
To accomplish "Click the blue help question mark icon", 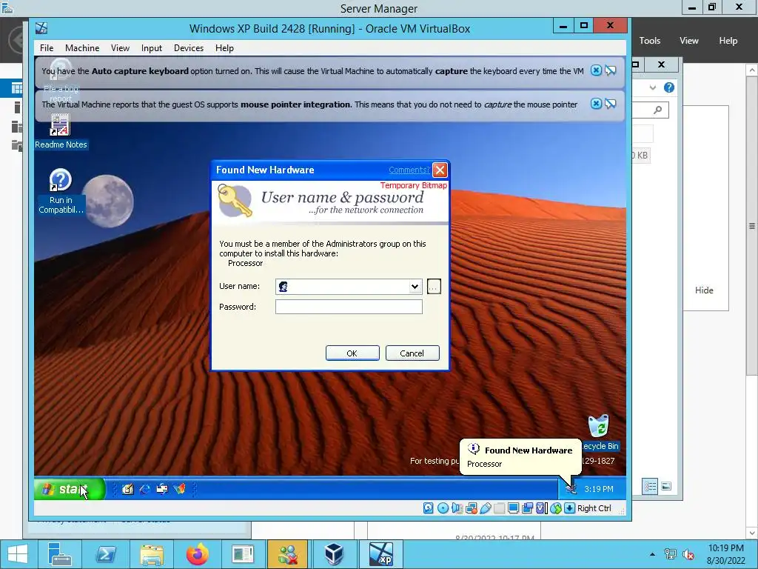I will tap(669, 87).
